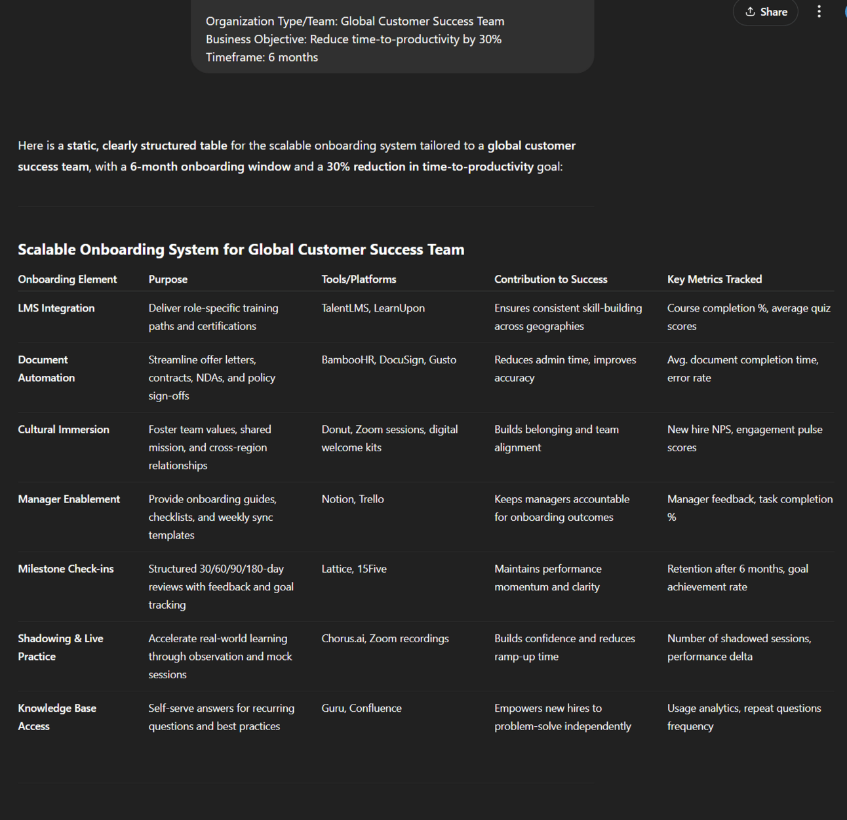Click the 'Lattice, 15Five' cell

[x=354, y=569]
